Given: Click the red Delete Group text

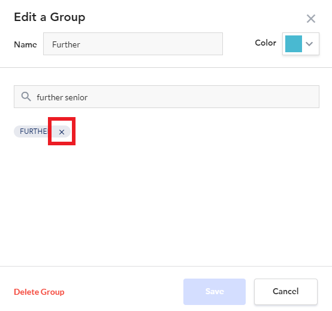Looking at the screenshot, I should pyautogui.click(x=39, y=292).
